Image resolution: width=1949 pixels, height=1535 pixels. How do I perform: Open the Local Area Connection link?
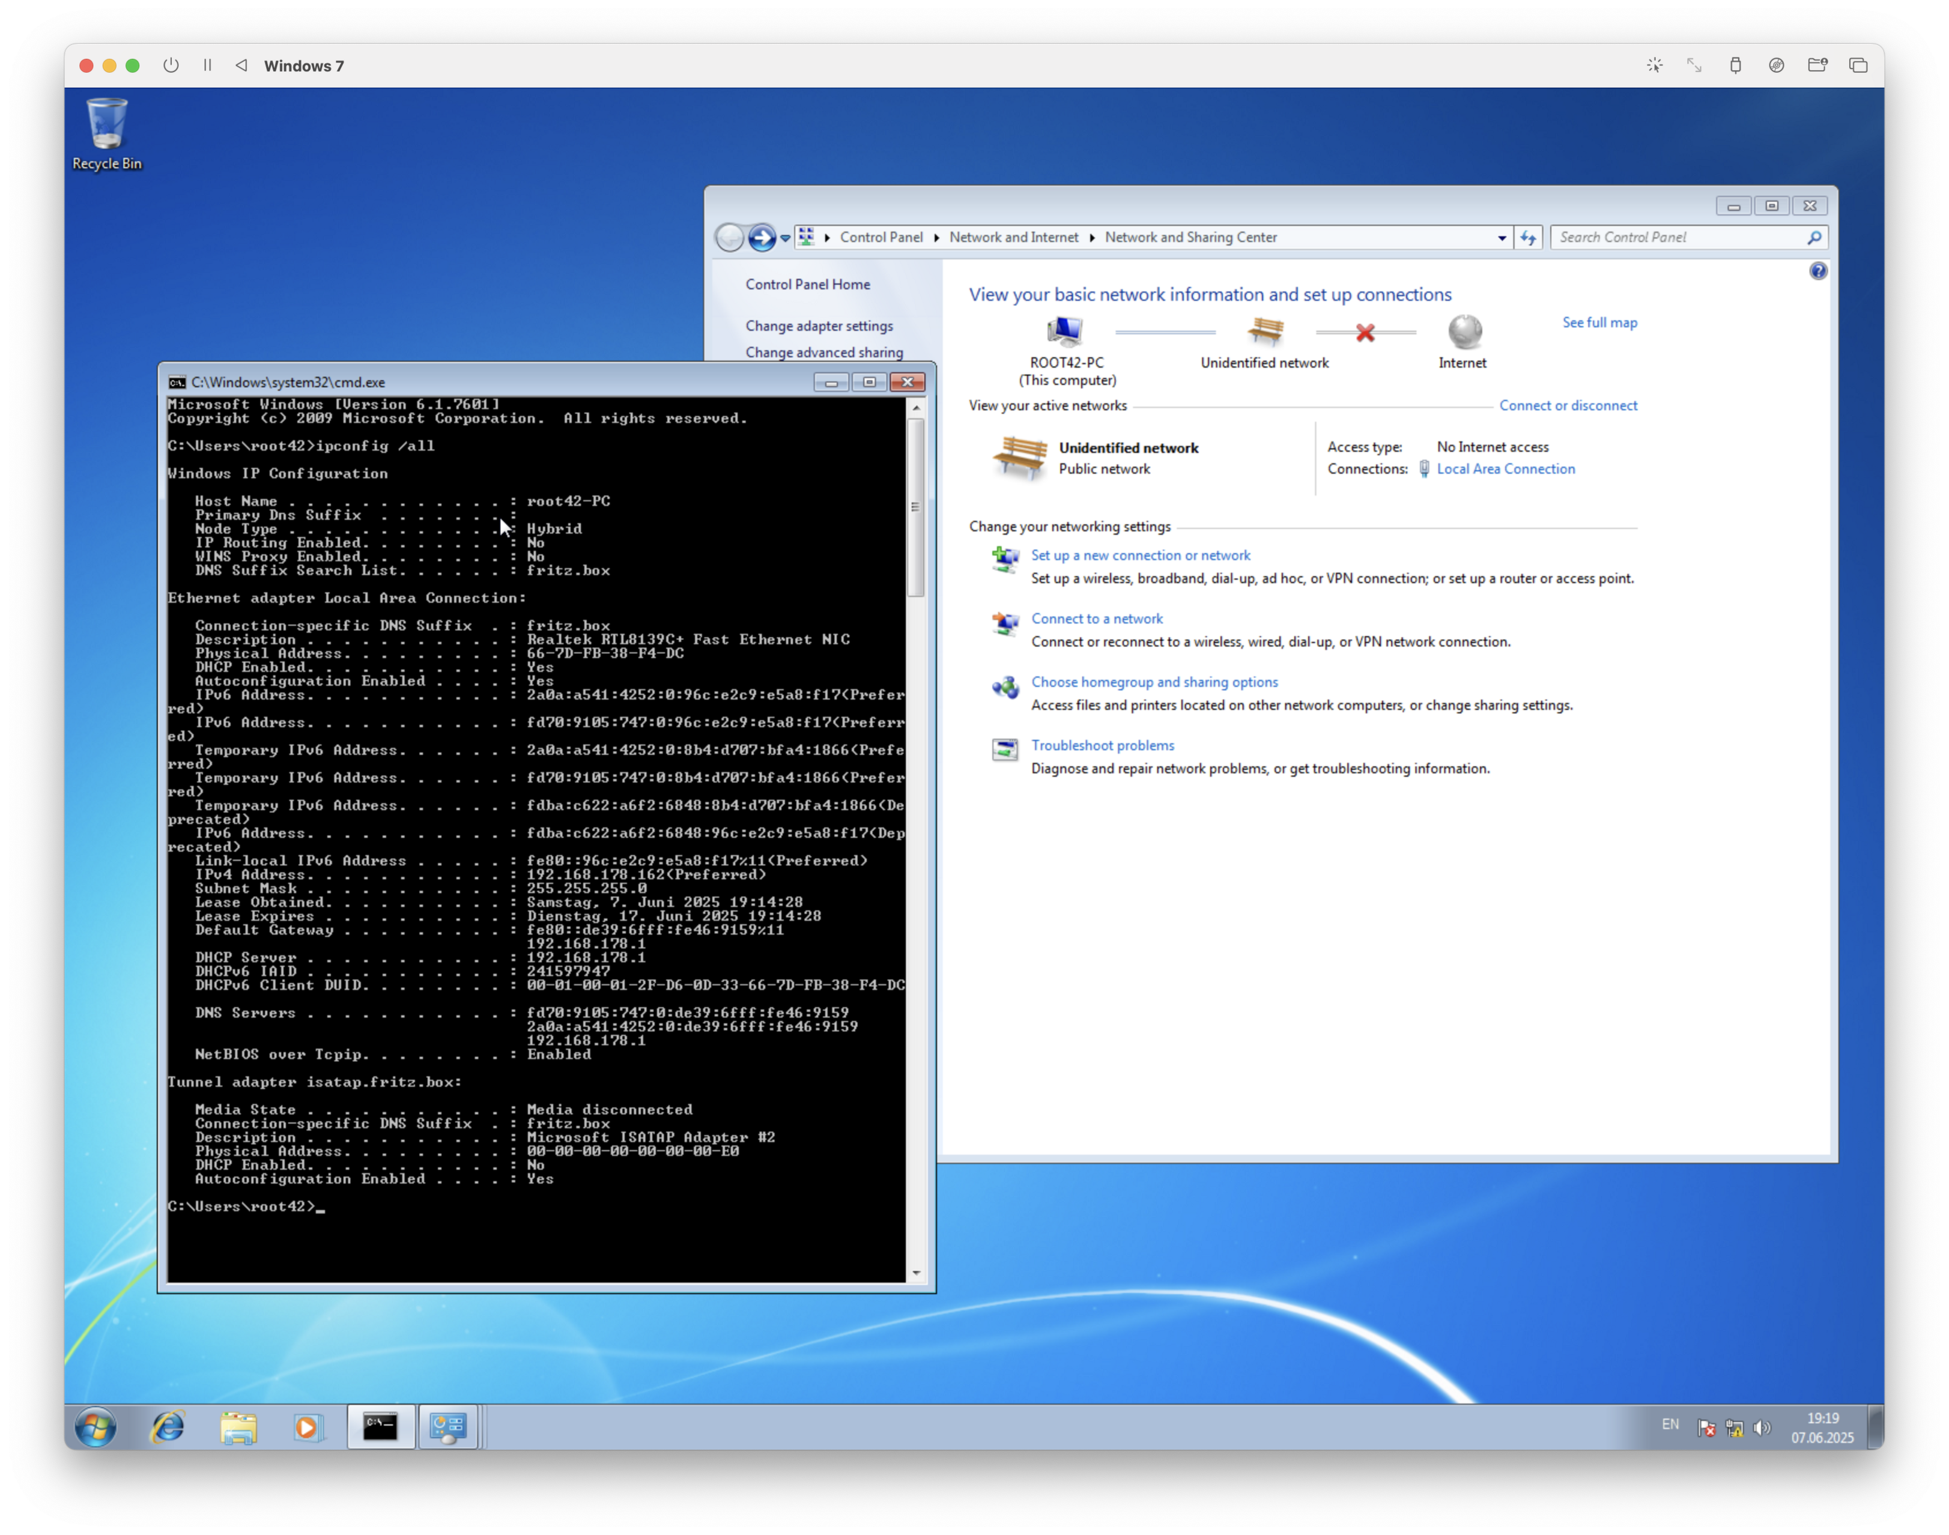point(1505,469)
